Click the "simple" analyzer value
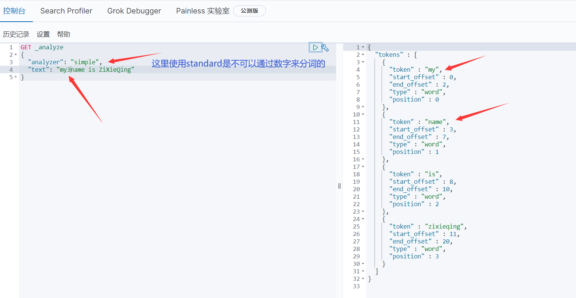 (85, 62)
